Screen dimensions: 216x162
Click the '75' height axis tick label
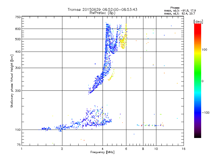[19, 145]
